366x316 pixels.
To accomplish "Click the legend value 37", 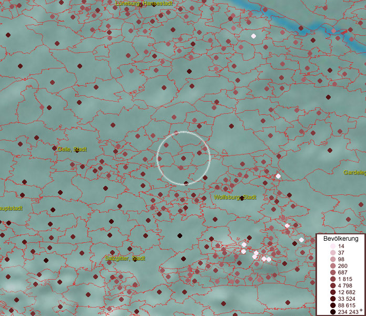I will coord(341,252).
